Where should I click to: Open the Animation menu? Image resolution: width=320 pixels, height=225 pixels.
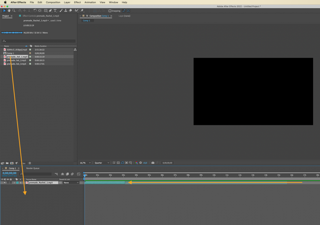pos(90,2)
